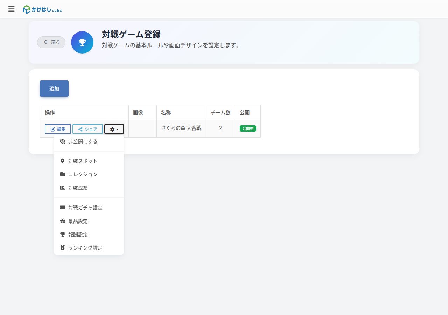The height and width of the screenshot is (315, 448).
Task: Click the trophy icon in header
Action: coord(82,42)
